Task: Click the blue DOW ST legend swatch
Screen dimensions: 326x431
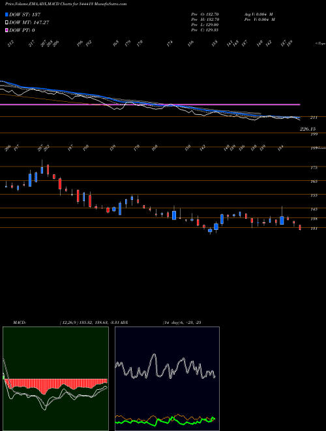Action: [x=7, y=14]
